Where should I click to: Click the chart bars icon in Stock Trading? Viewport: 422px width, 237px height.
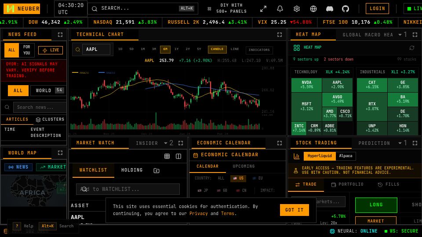pyautogui.click(x=296, y=156)
